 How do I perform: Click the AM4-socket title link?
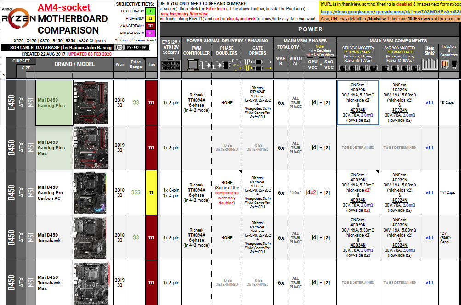[x=64, y=7]
